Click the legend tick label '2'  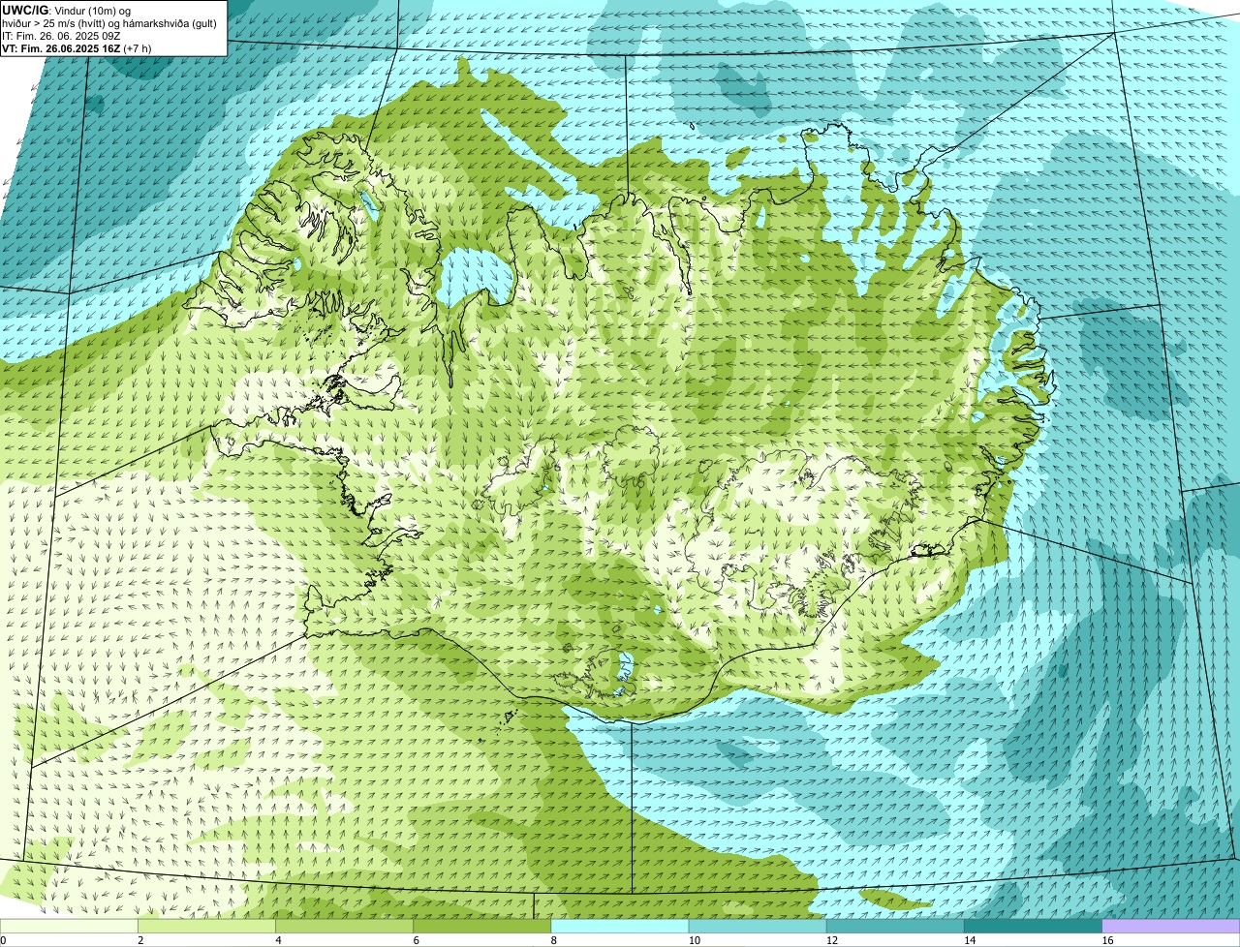click(140, 940)
